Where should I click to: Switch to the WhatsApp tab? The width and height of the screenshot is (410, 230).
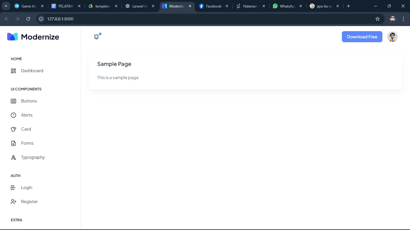pos(287,6)
